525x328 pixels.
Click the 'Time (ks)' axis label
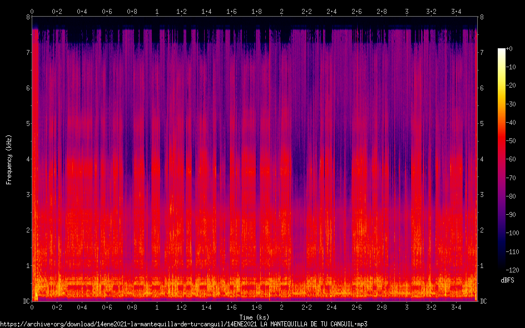254,317
